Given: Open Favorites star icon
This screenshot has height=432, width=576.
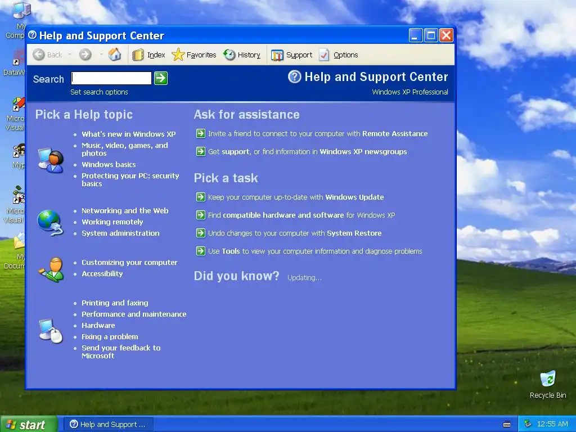Looking at the screenshot, I should 178,55.
